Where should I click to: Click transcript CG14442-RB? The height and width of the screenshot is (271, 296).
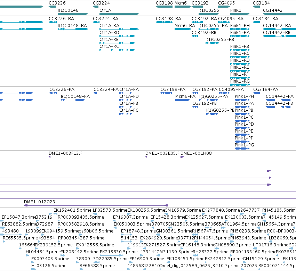277,33
